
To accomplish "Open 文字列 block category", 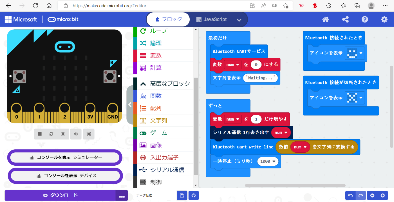I will pos(163,121).
